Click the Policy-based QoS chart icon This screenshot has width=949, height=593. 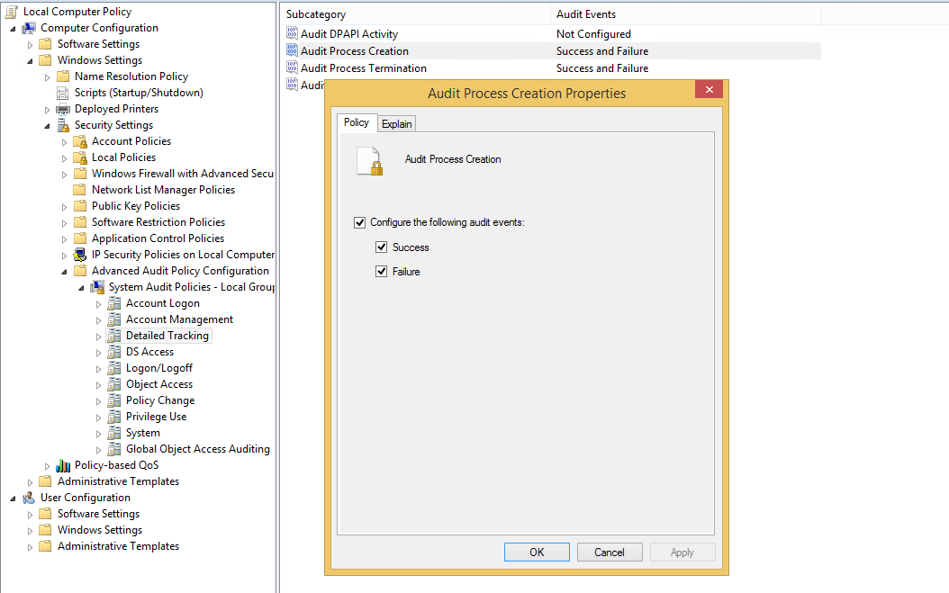click(63, 465)
